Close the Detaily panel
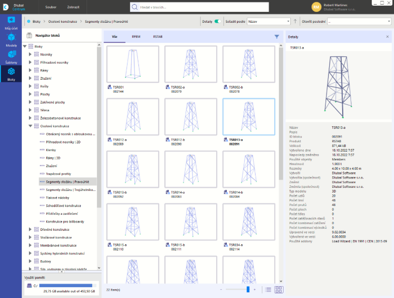394x298 pixels. coord(387,37)
